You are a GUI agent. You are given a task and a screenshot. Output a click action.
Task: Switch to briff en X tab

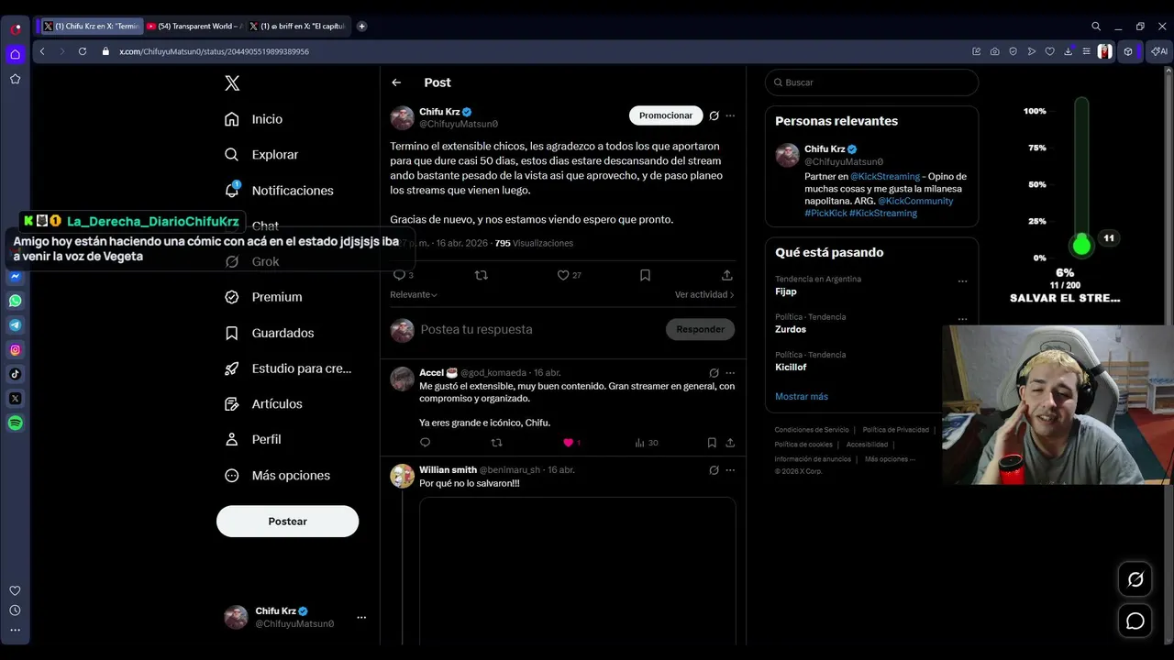pos(298,27)
